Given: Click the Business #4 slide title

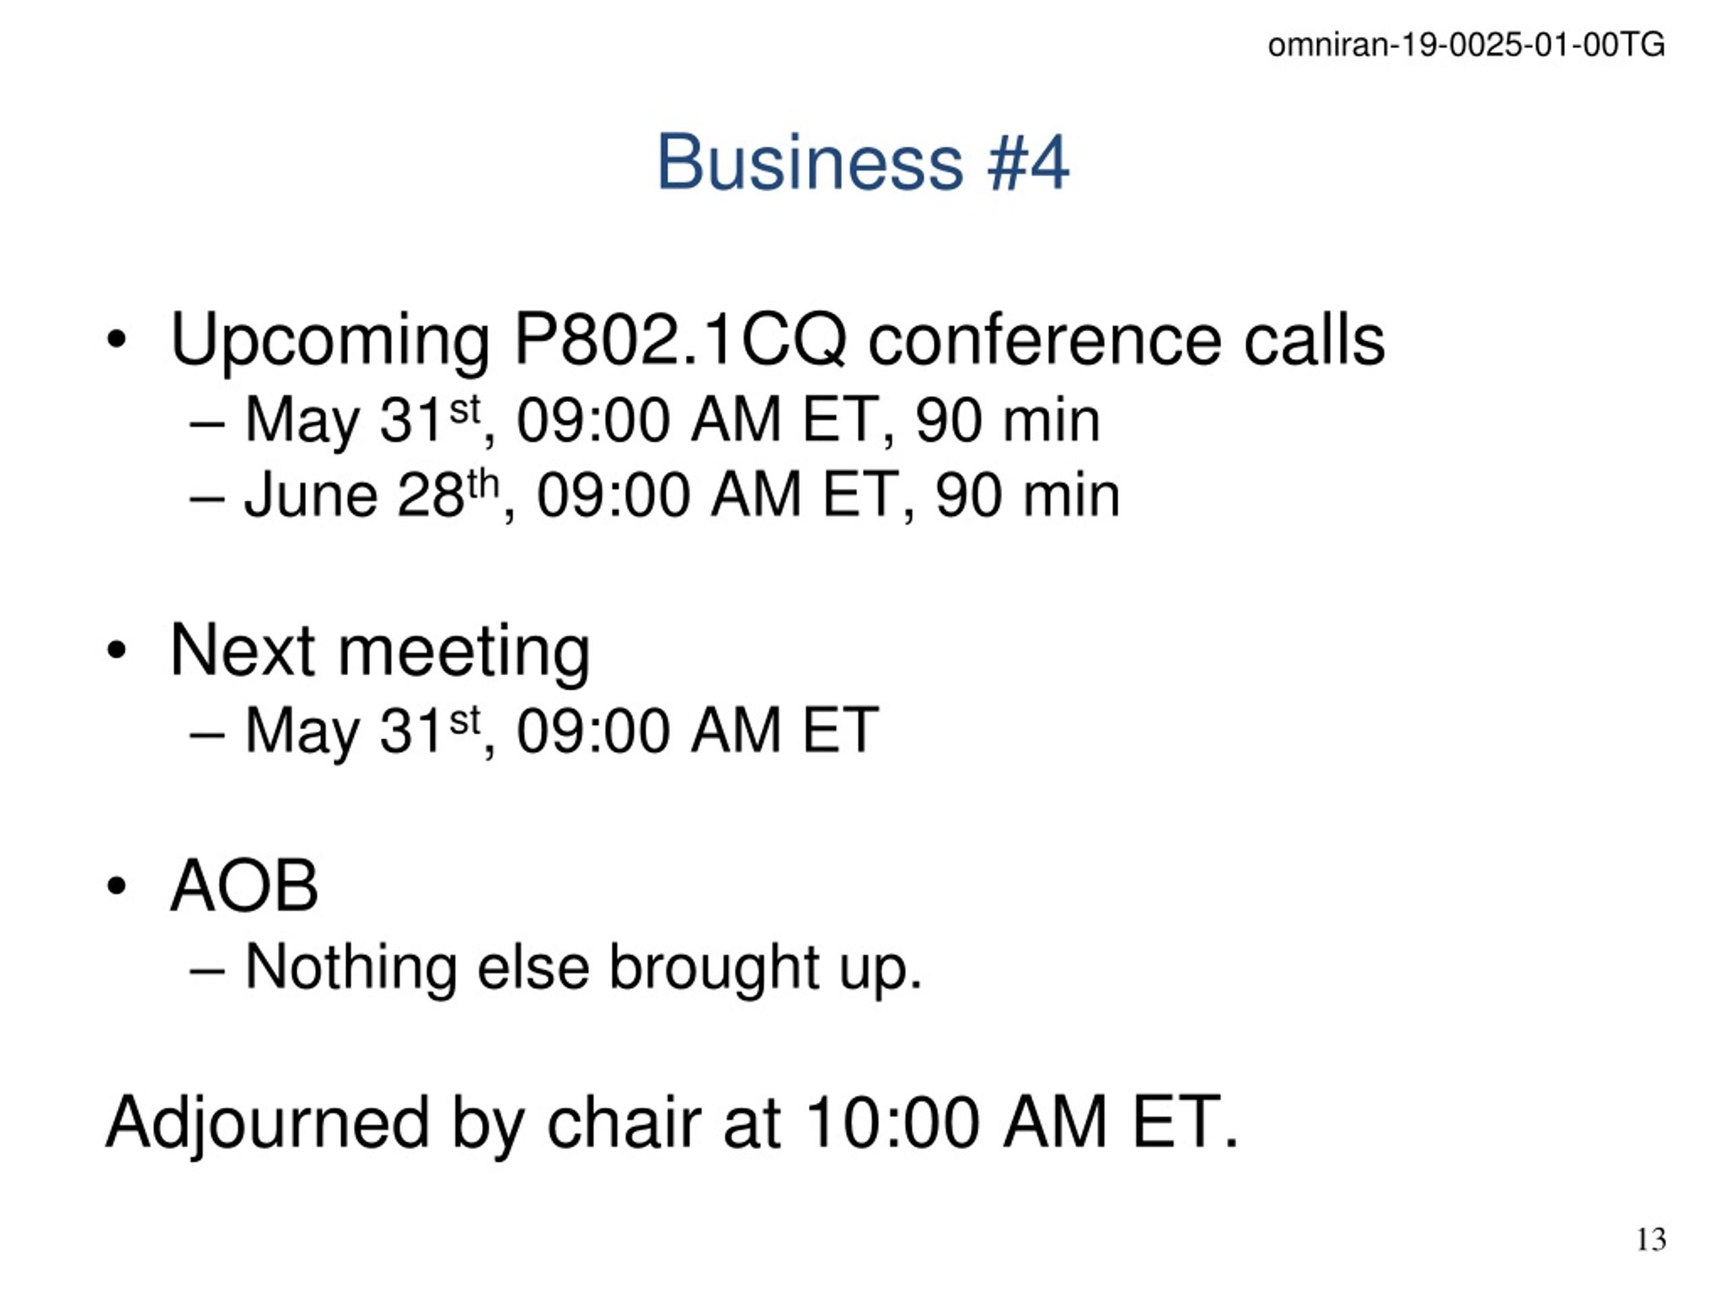Looking at the screenshot, I should [x=862, y=163].
